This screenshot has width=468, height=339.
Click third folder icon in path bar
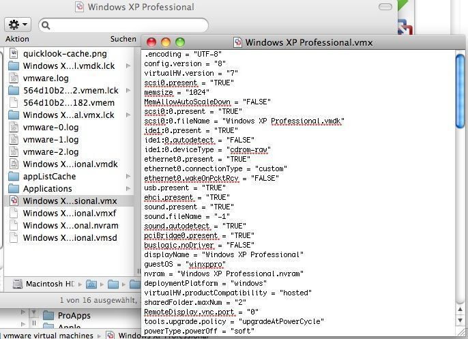pyautogui.click(x=134, y=284)
